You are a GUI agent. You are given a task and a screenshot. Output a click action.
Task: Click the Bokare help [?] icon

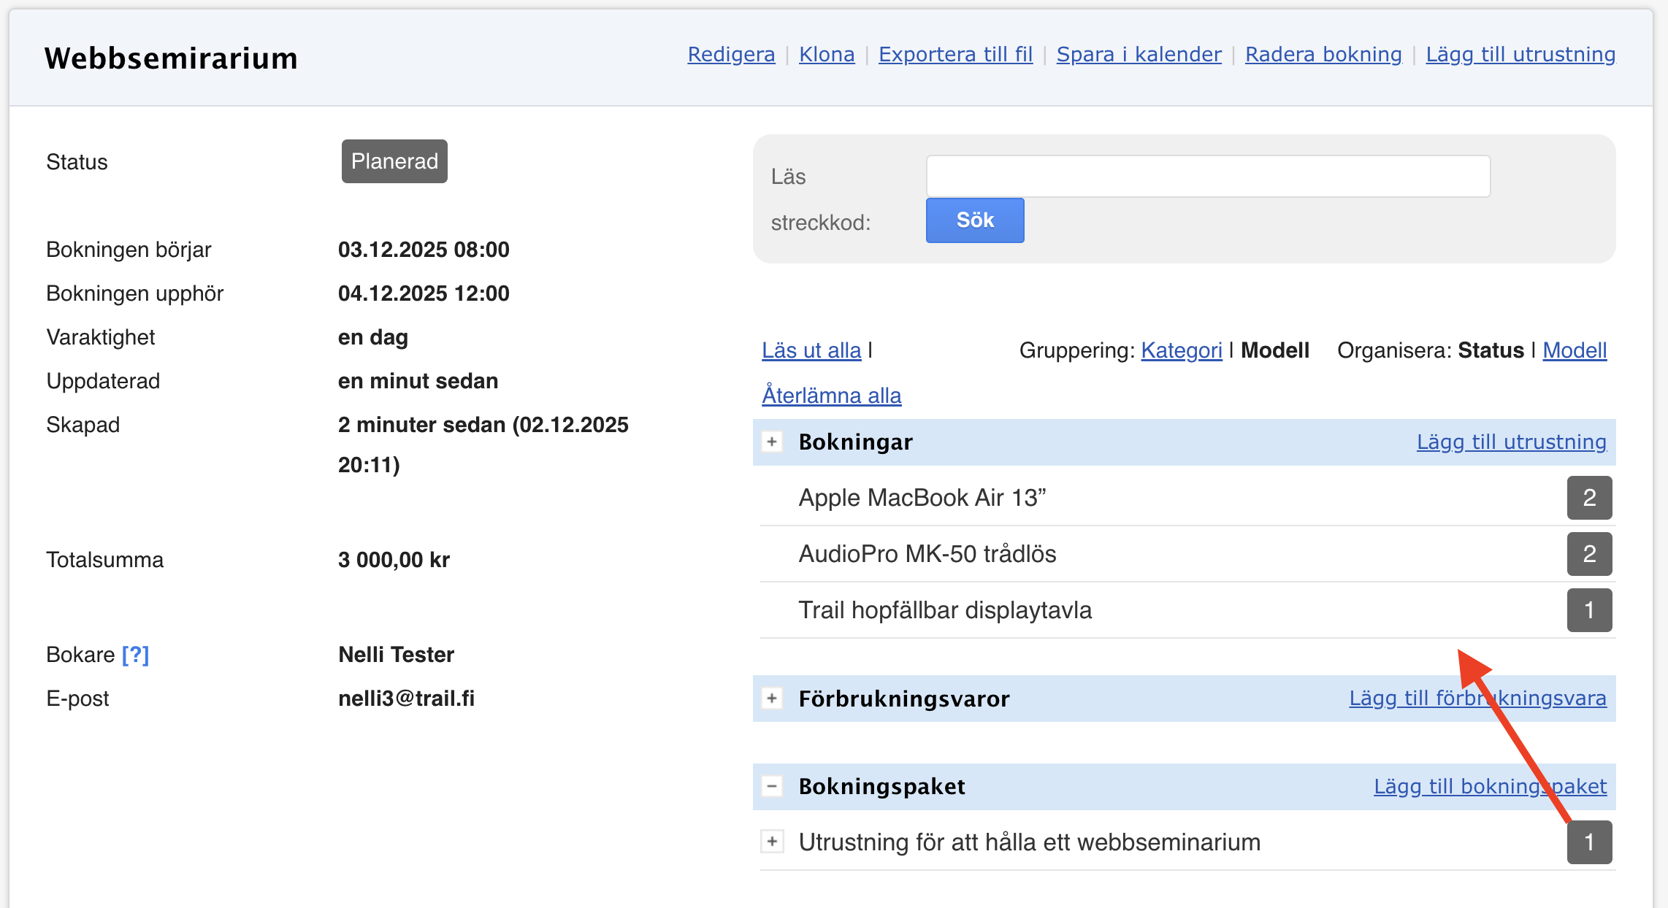point(135,655)
